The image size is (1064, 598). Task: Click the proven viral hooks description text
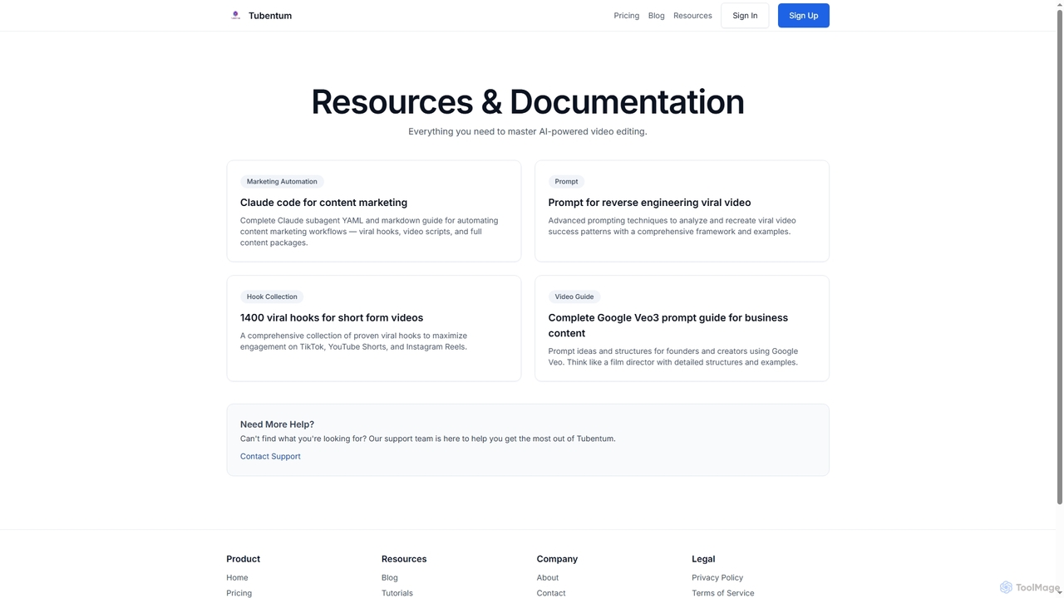[354, 341]
